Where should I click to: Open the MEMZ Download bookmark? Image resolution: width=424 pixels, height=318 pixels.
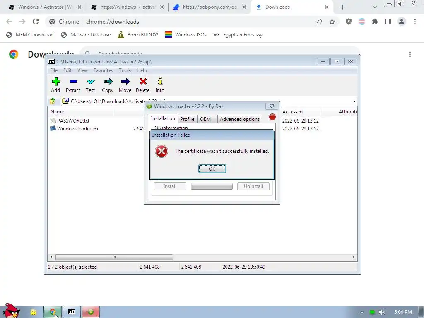(30, 35)
